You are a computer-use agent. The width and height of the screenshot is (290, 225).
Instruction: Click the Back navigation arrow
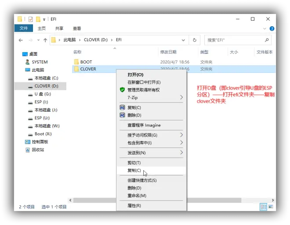(x=21, y=40)
